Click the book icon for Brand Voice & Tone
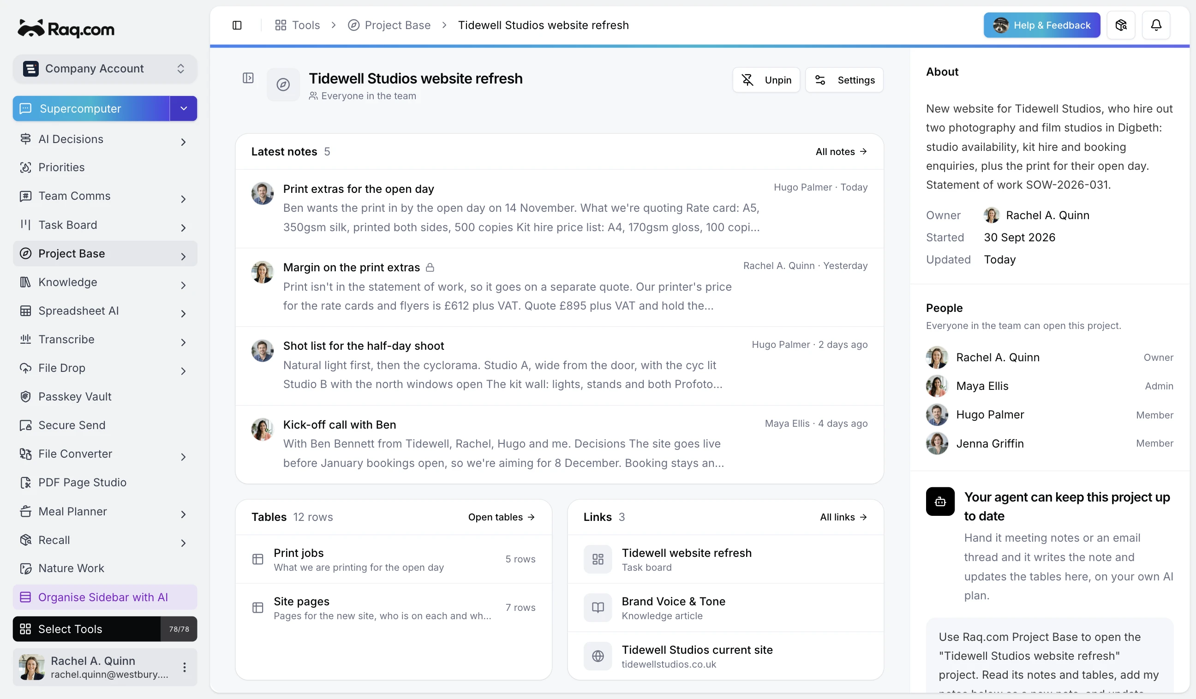The image size is (1196, 699). (598, 607)
